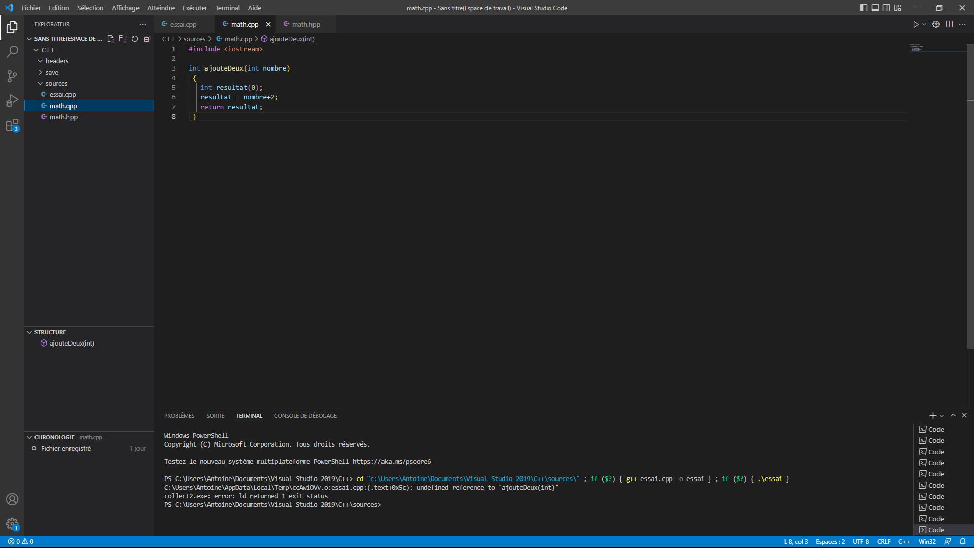This screenshot has height=548, width=974.
Task: Change file encoding UTF-8 in status bar
Action: tap(861, 541)
